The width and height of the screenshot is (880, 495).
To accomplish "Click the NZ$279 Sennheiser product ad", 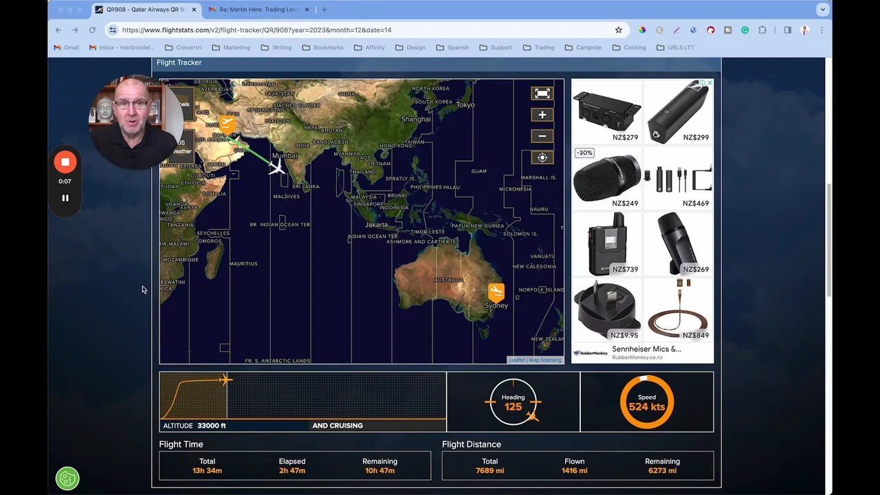I will pyautogui.click(x=606, y=111).
